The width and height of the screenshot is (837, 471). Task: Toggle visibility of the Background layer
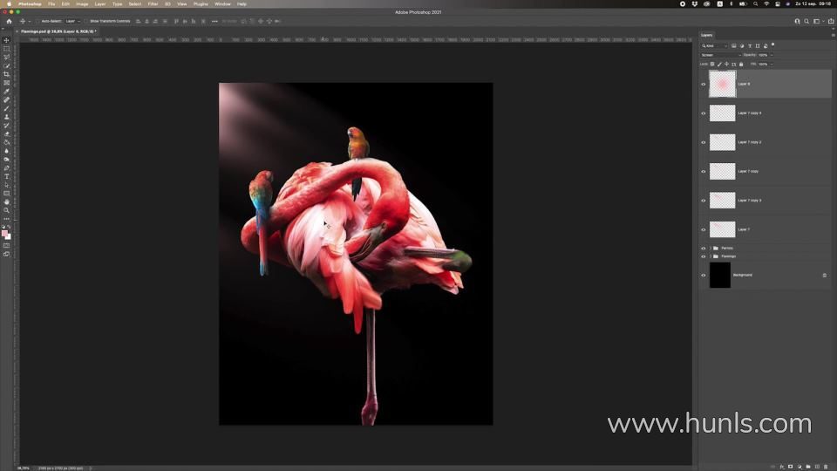[704, 275]
